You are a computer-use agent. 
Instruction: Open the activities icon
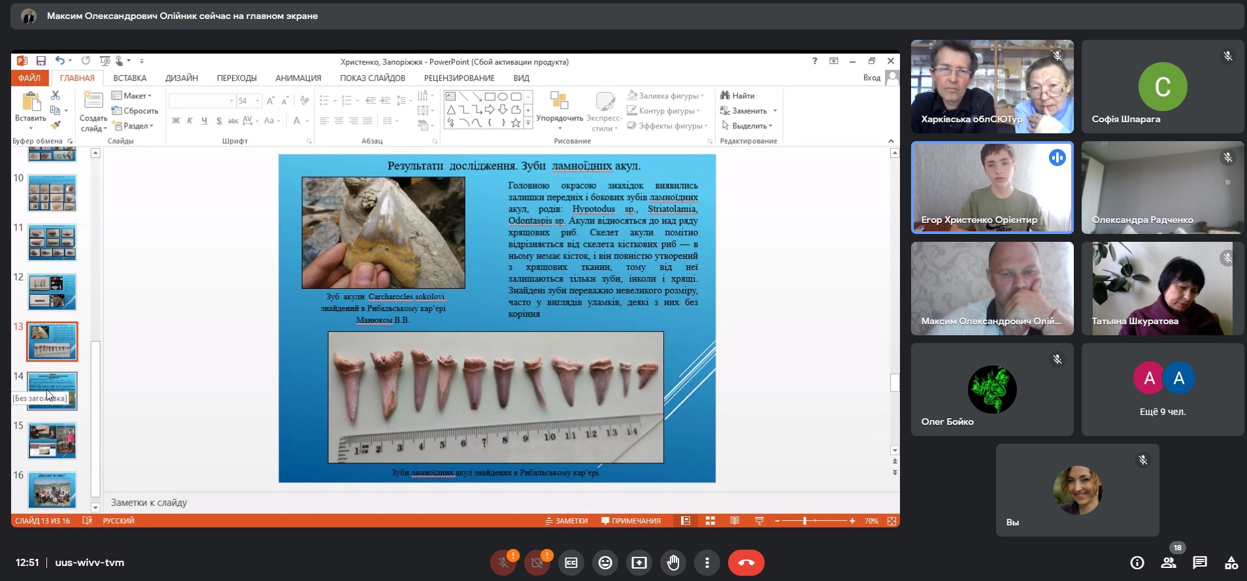pyautogui.click(x=1231, y=563)
